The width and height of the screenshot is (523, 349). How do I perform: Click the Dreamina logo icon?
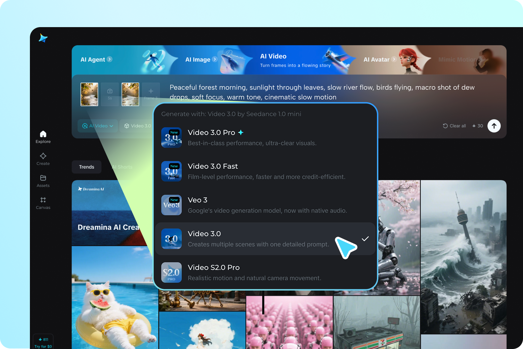tap(43, 38)
